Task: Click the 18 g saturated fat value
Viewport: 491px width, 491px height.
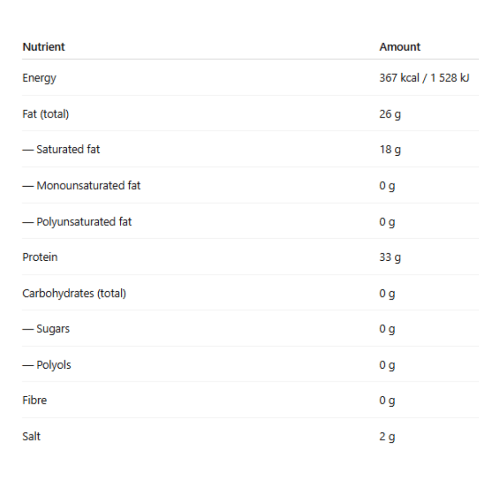Action: tap(390, 149)
